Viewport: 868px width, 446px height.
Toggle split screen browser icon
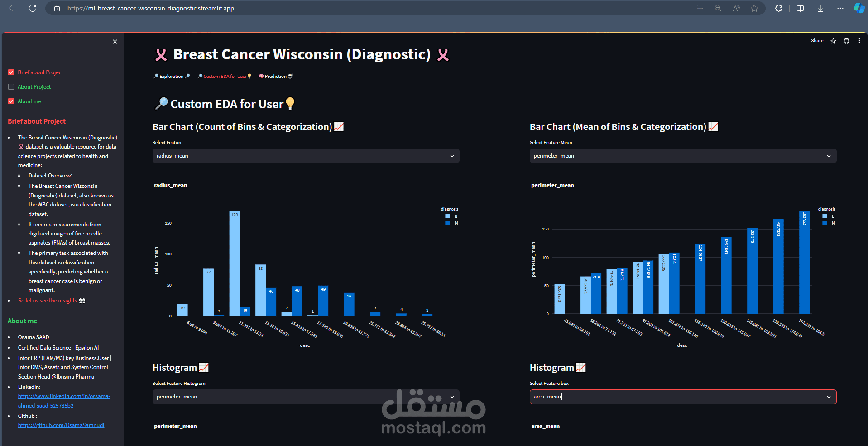[x=800, y=8]
